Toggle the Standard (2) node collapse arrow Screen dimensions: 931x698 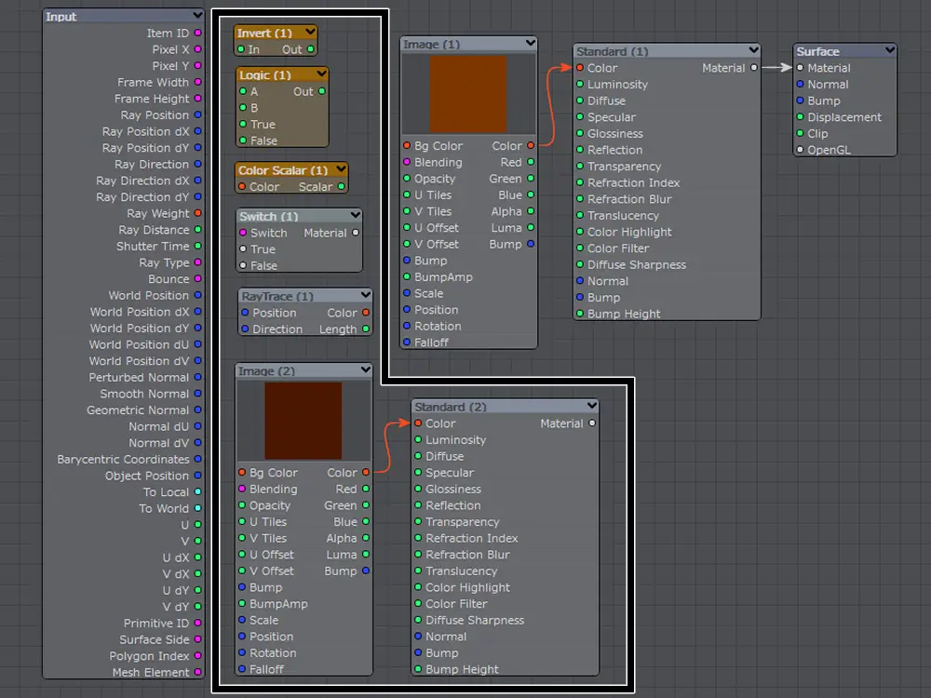pos(591,407)
